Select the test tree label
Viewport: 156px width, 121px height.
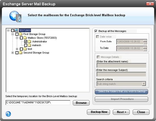(x=30, y=49)
